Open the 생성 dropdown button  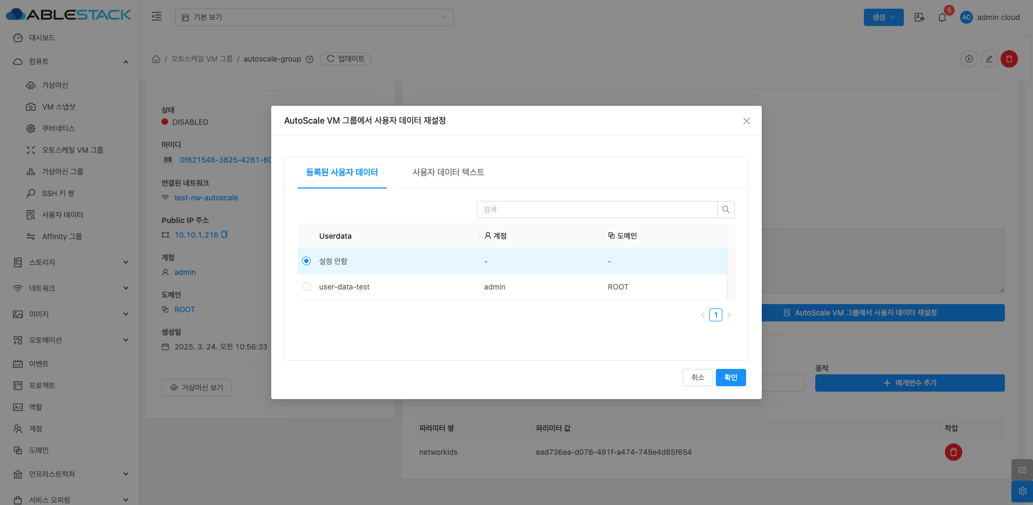[883, 17]
